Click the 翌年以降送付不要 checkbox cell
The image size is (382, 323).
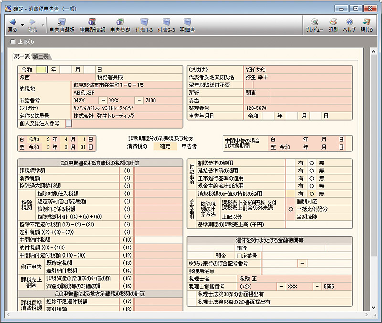tap(248, 85)
